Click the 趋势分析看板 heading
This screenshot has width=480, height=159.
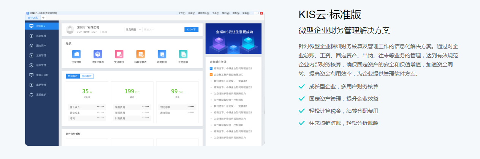(73, 134)
